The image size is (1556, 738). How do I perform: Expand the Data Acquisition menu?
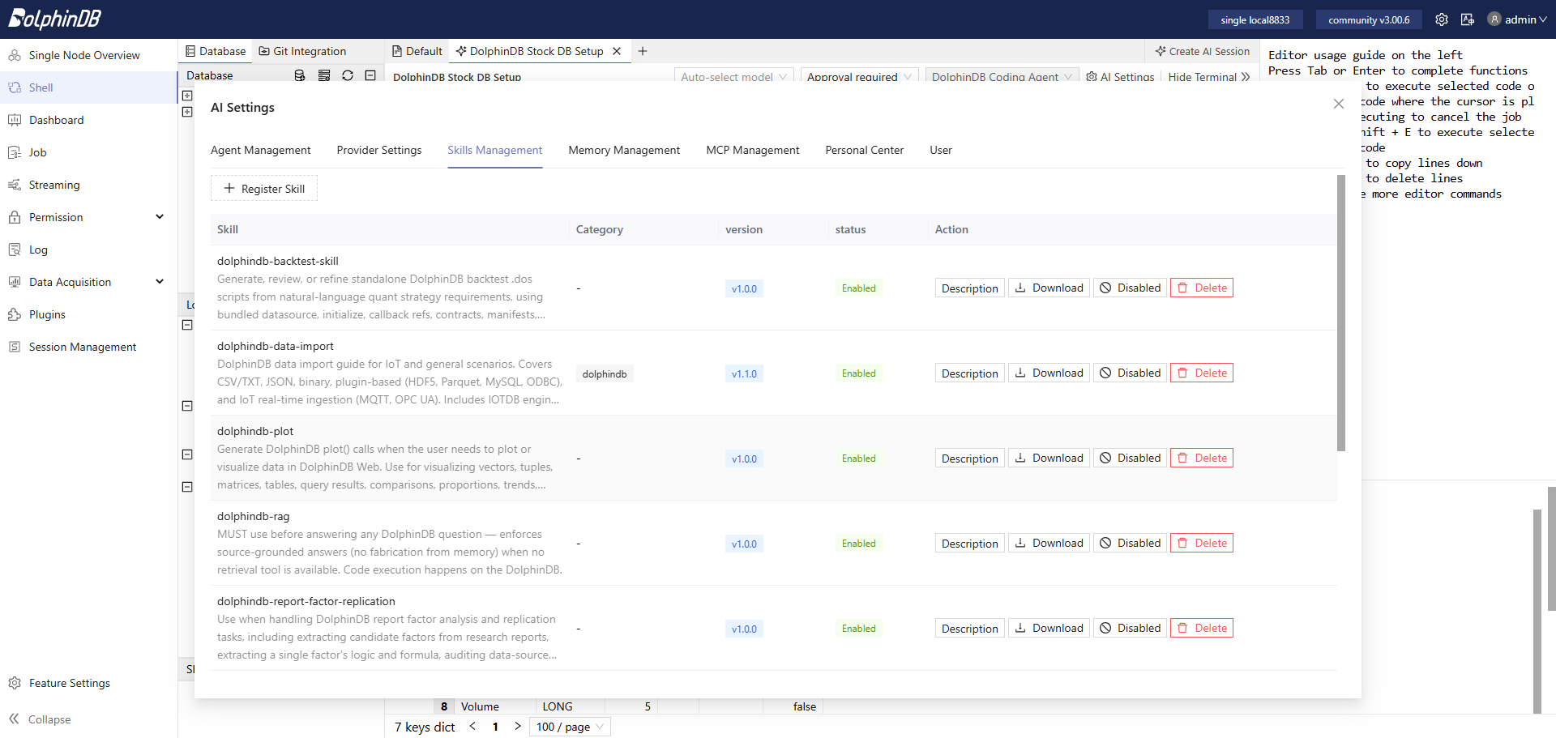[x=88, y=282]
